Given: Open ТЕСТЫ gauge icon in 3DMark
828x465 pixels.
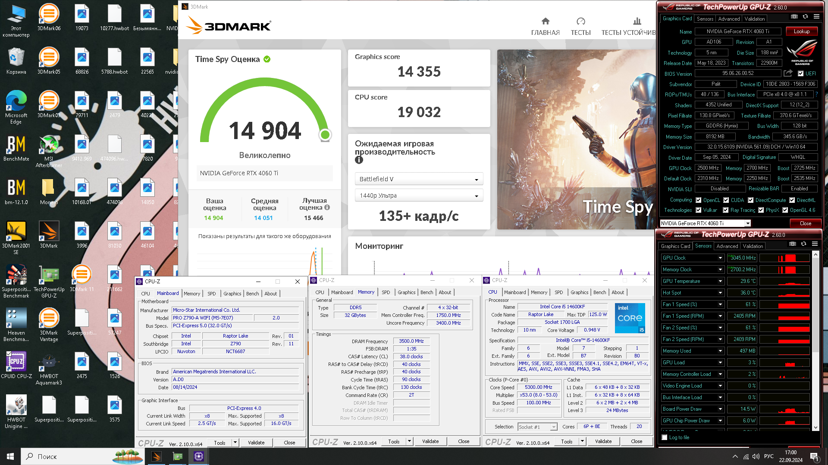Looking at the screenshot, I should [581, 21].
